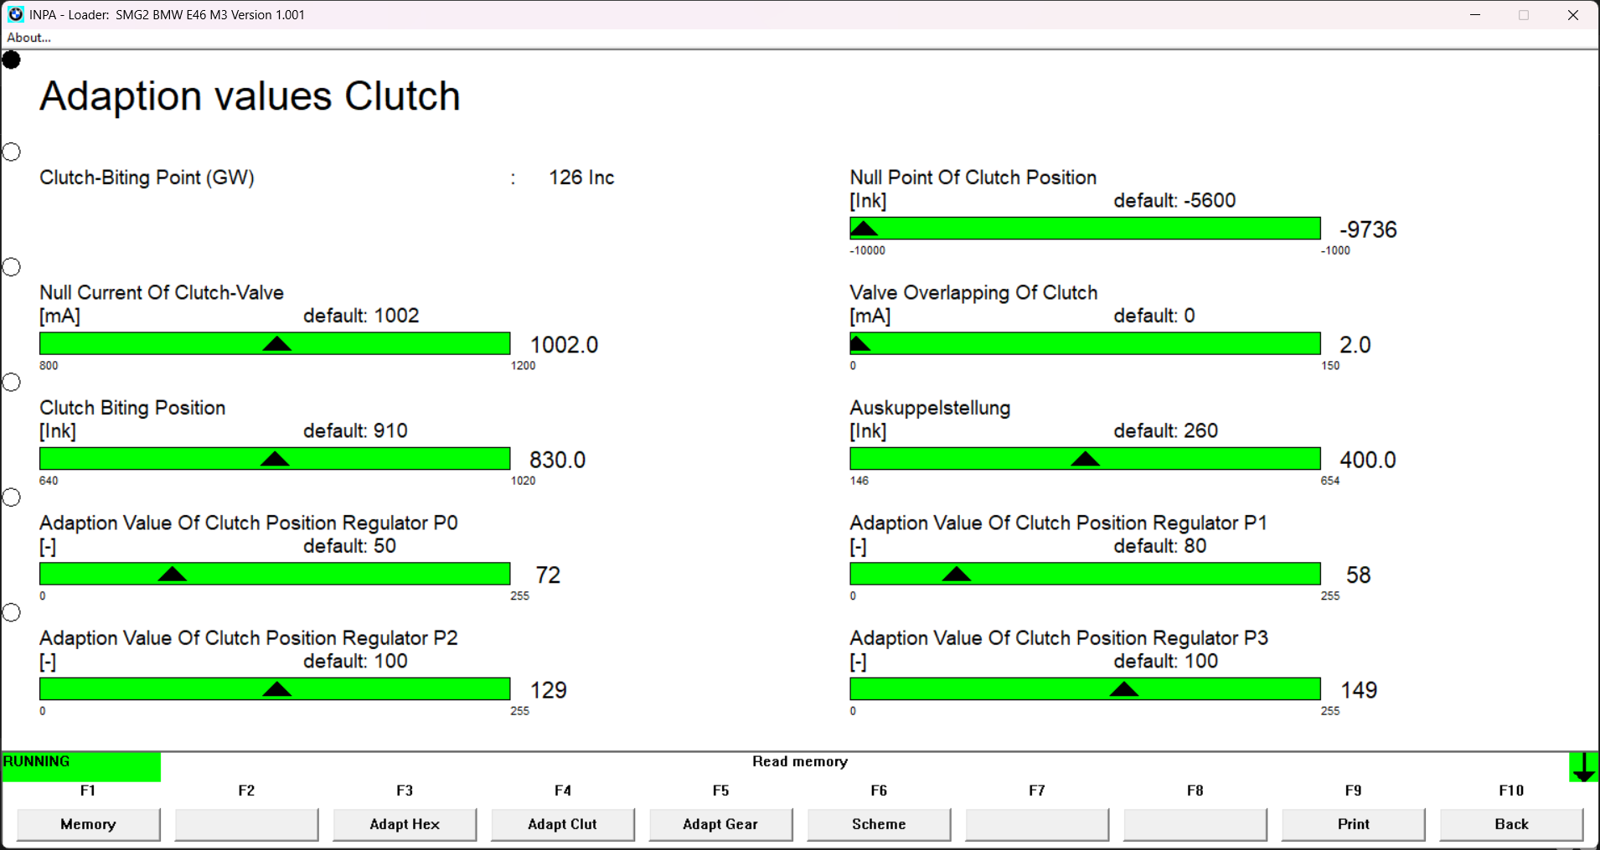Click the Regulator P1 gauge bar

coord(1085,574)
